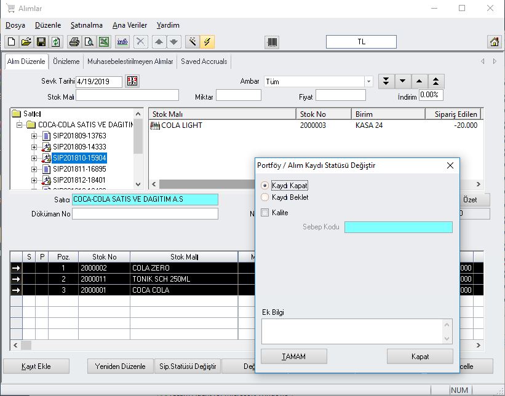Viewport: 505px width, 396px height.
Task: Click the Stok Malı input field
Action: tap(127, 95)
